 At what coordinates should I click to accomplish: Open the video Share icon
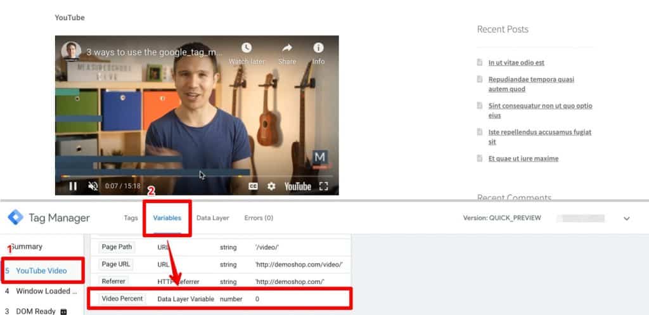287,53
